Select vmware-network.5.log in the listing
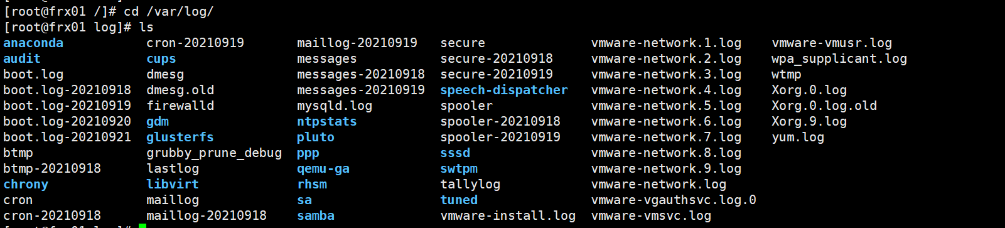 [666, 106]
